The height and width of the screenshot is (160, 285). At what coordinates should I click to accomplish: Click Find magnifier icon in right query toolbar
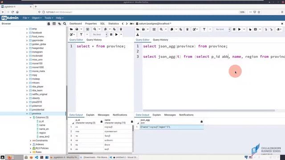point(161,29)
